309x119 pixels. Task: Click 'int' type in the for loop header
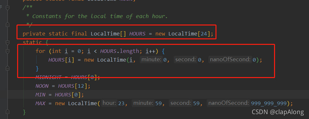tap(57, 51)
